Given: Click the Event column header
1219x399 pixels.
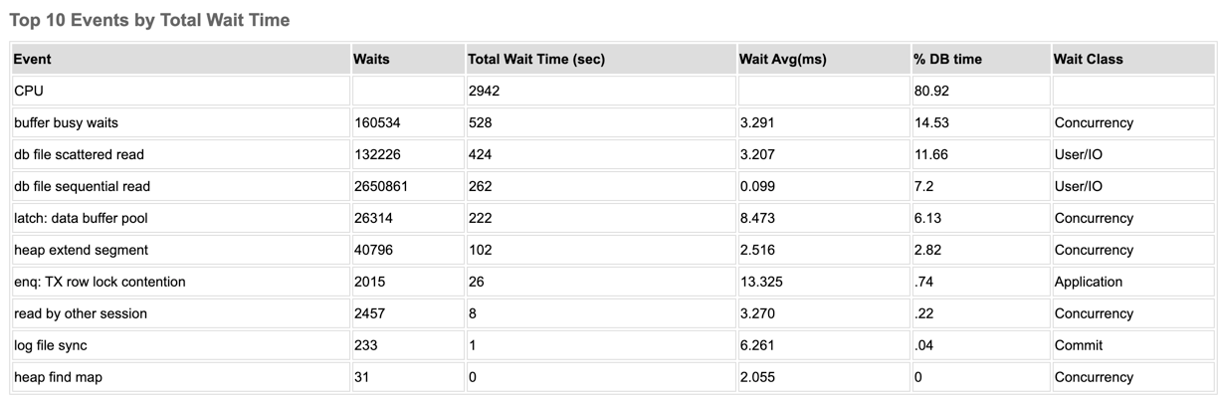Looking at the screenshot, I should pos(32,59).
